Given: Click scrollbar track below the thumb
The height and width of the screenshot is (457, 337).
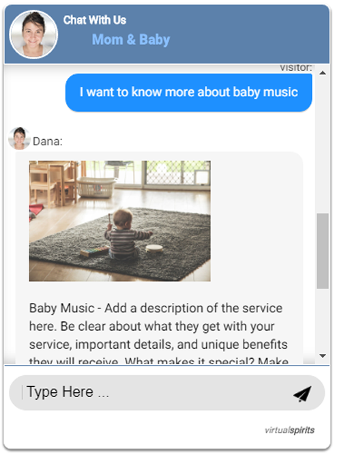Looking at the screenshot, I should pyautogui.click(x=323, y=319).
